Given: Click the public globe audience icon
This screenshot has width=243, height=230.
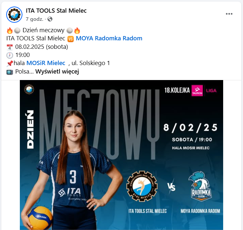Looking at the screenshot, I should click(x=50, y=19).
